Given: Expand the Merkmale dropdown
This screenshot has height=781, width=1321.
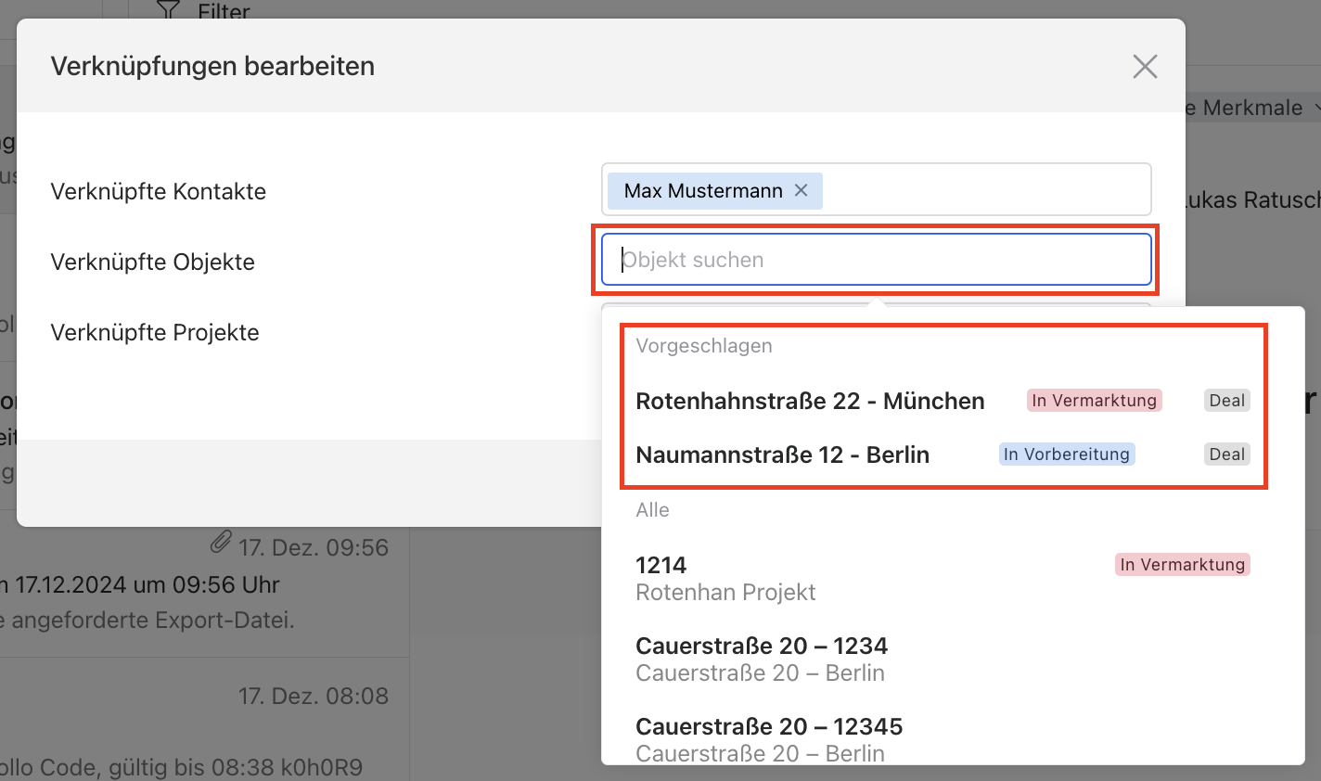Looking at the screenshot, I should 1314,109.
